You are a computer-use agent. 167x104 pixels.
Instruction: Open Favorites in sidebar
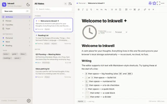pyautogui.click(x=16, y=25)
